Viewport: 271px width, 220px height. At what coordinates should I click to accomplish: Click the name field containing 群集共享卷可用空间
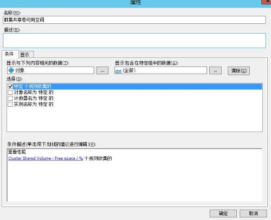[134, 20]
